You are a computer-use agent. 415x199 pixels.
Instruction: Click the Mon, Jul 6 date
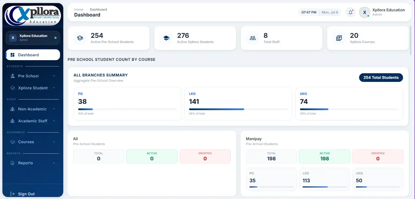[x=330, y=12]
